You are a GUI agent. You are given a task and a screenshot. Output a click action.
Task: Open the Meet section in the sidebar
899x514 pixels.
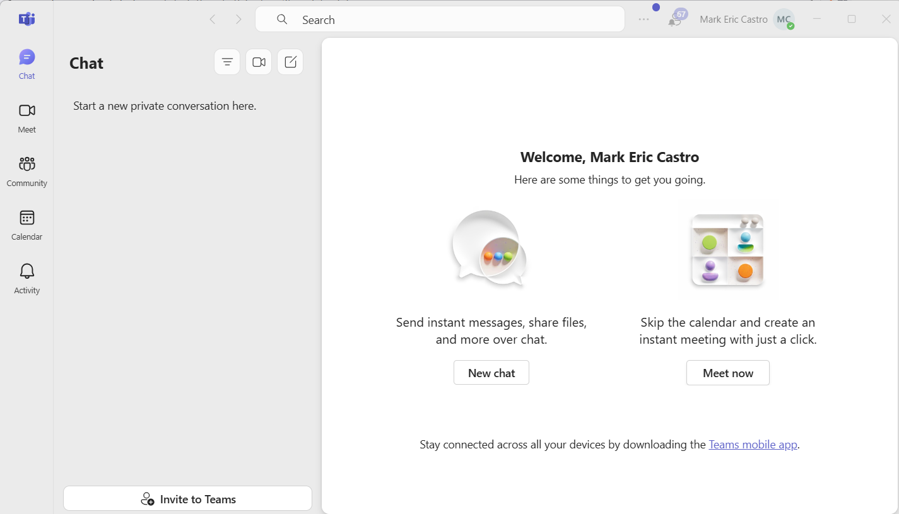point(26,119)
